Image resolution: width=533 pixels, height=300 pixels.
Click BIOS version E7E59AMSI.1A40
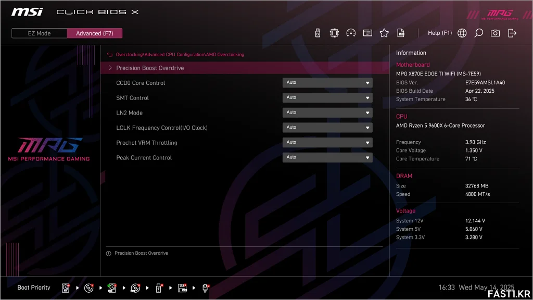coord(485,83)
